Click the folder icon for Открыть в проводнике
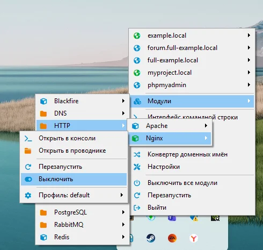Screen dimensions: 263x250 click(28, 151)
